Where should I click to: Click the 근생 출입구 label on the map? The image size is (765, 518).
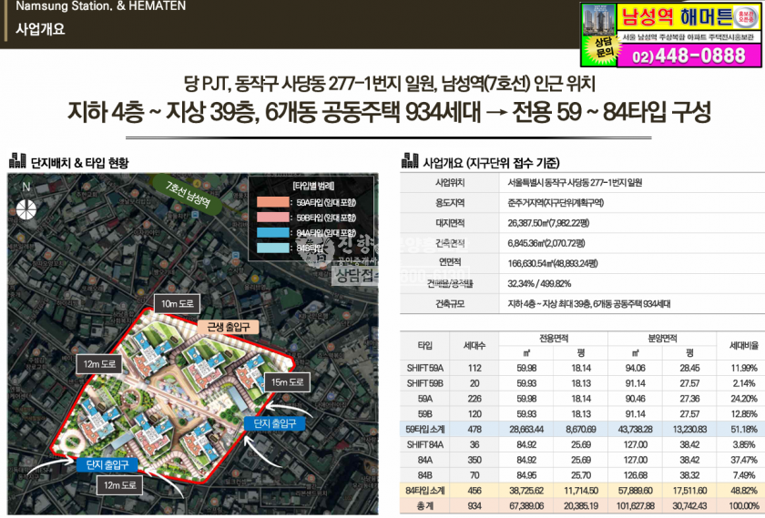[x=229, y=325]
